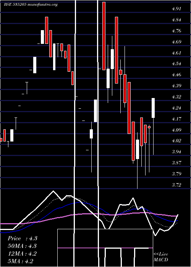This screenshot has height=267, width=191.
Task: Click the <<Live MACD label
Action: (x=161, y=257)
